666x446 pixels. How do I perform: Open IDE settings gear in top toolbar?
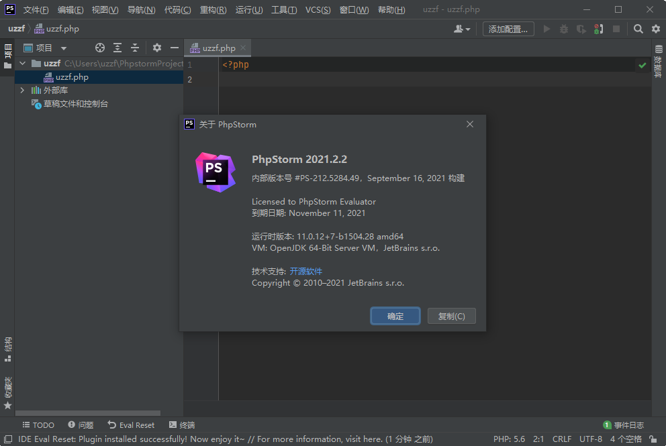[x=656, y=29]
